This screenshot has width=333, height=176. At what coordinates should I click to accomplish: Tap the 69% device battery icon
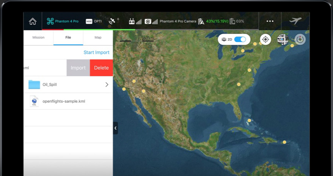point(232,21)
